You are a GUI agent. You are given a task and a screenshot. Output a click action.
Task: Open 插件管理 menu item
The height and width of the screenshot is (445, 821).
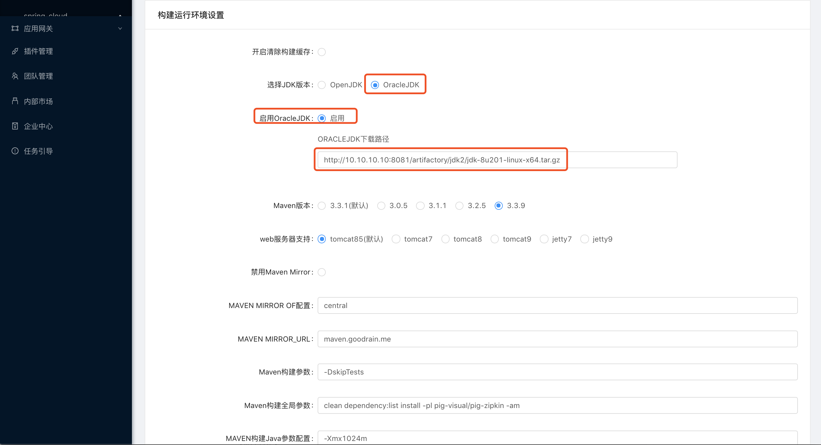(38, 51)
